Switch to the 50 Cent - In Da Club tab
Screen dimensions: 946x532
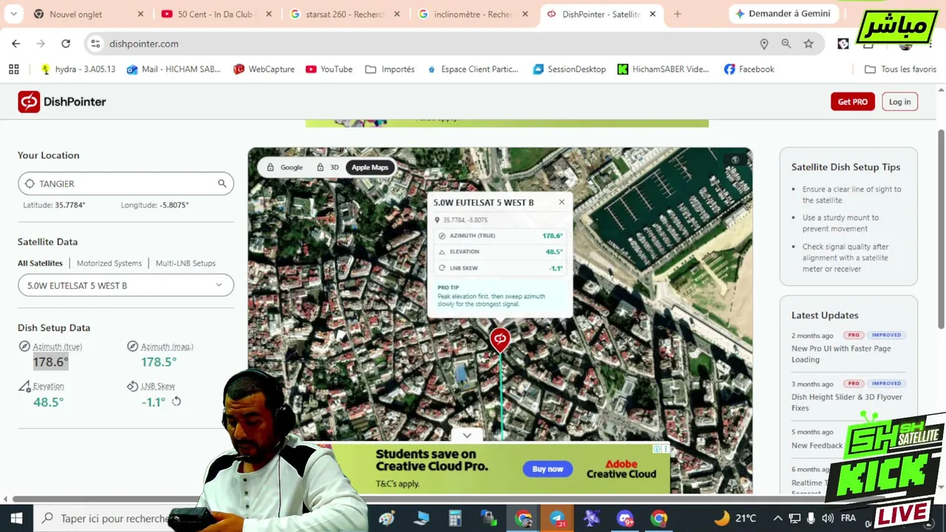[x=217, y=14]
